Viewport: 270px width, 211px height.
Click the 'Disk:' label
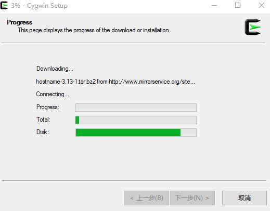click(x=43, y=132)
